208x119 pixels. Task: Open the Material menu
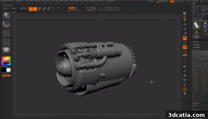pos(51,4)
